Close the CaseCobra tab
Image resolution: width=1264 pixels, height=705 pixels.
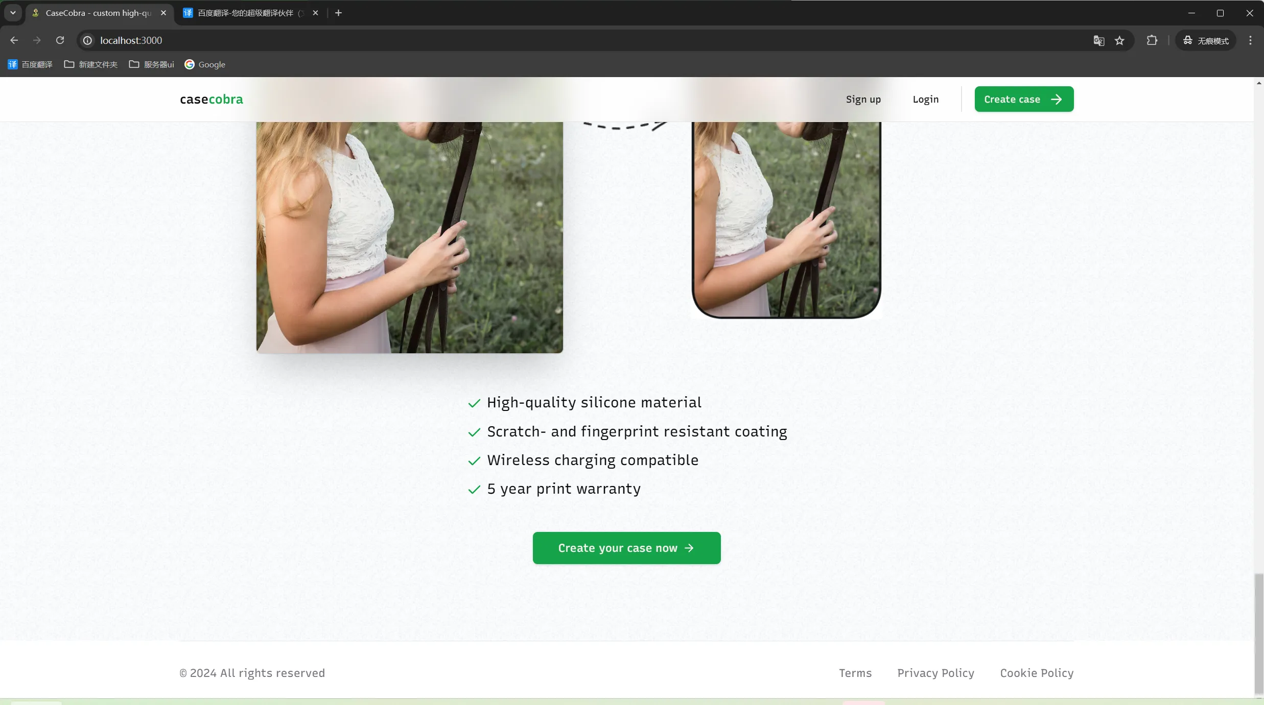(x=163, y=13)
